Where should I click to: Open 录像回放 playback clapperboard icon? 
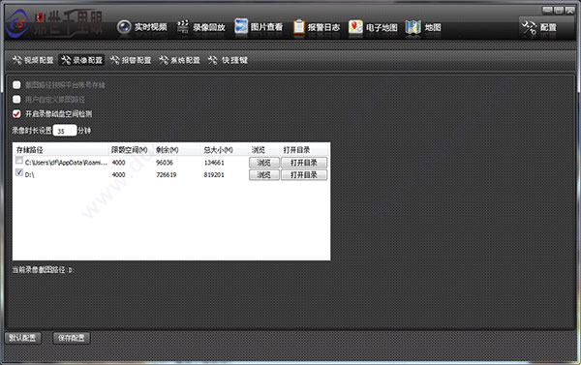(183, 27)
